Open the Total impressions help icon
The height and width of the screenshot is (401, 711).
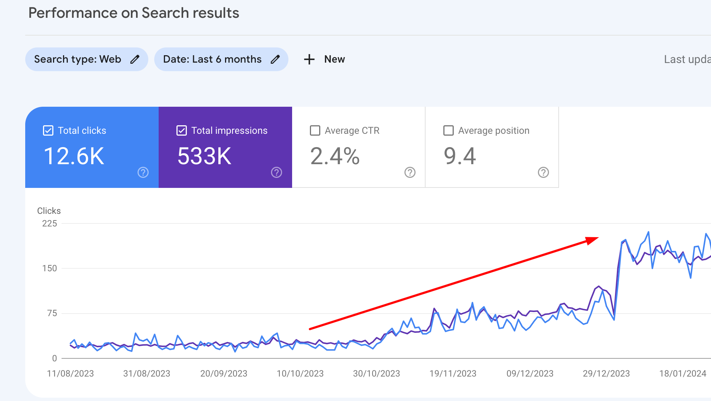(276, 172)
